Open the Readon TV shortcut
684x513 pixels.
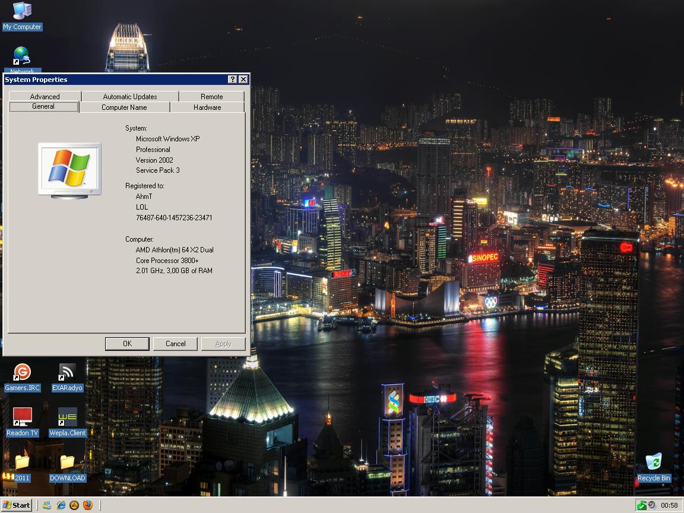(x=22, y=417)
